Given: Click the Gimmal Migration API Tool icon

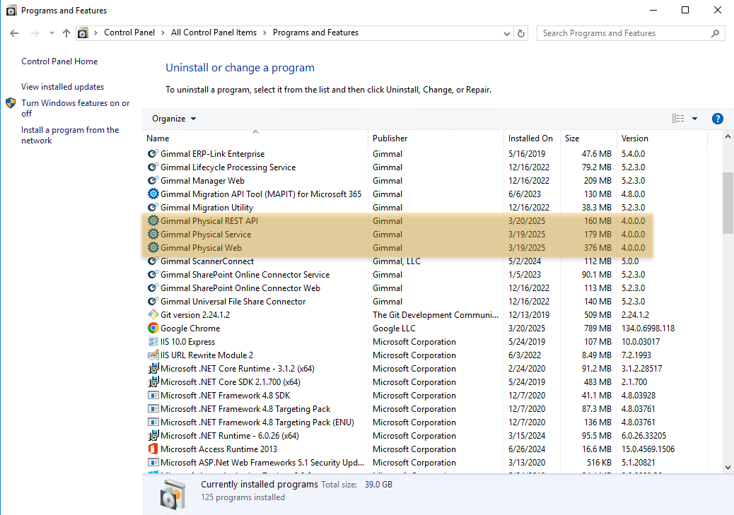Looking at the screenshot, I should point(153,194).
